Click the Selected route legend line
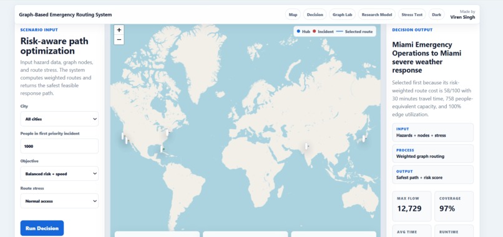The width and height of the screenshot is (503, 237). coord(339,32)
